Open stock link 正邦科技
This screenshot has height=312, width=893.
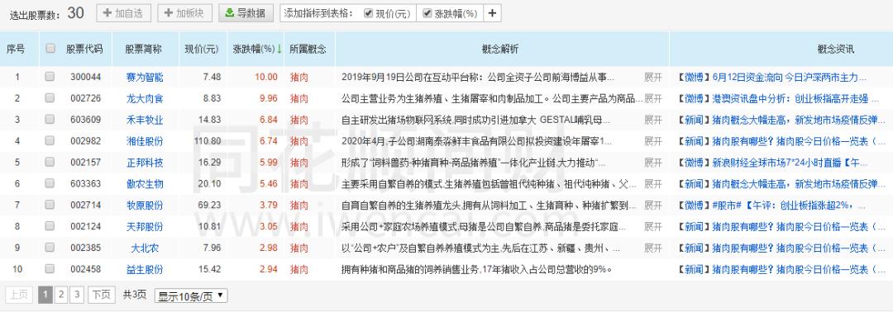click(x=145, y=163)
